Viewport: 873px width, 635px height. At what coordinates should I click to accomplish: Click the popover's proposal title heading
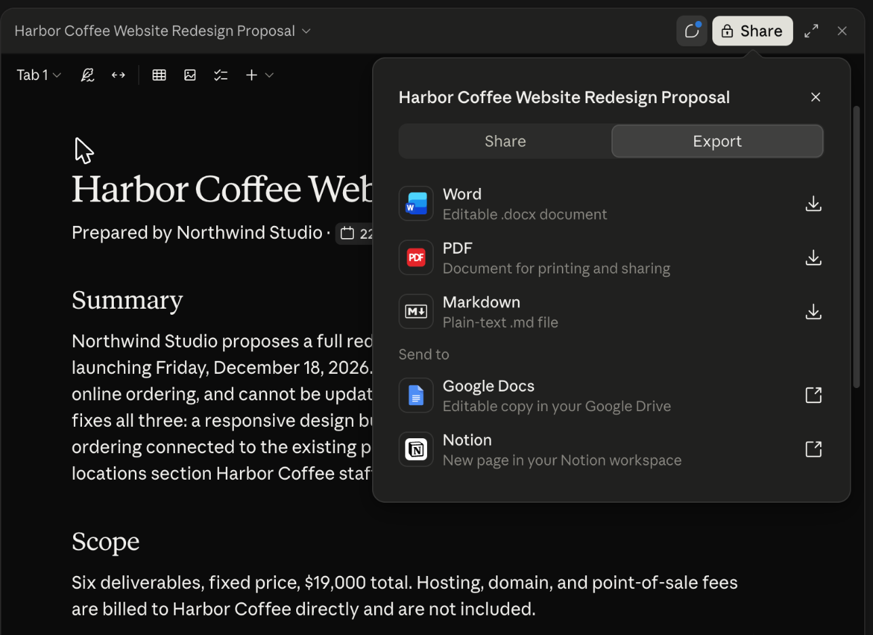click(x=564, y=97)
